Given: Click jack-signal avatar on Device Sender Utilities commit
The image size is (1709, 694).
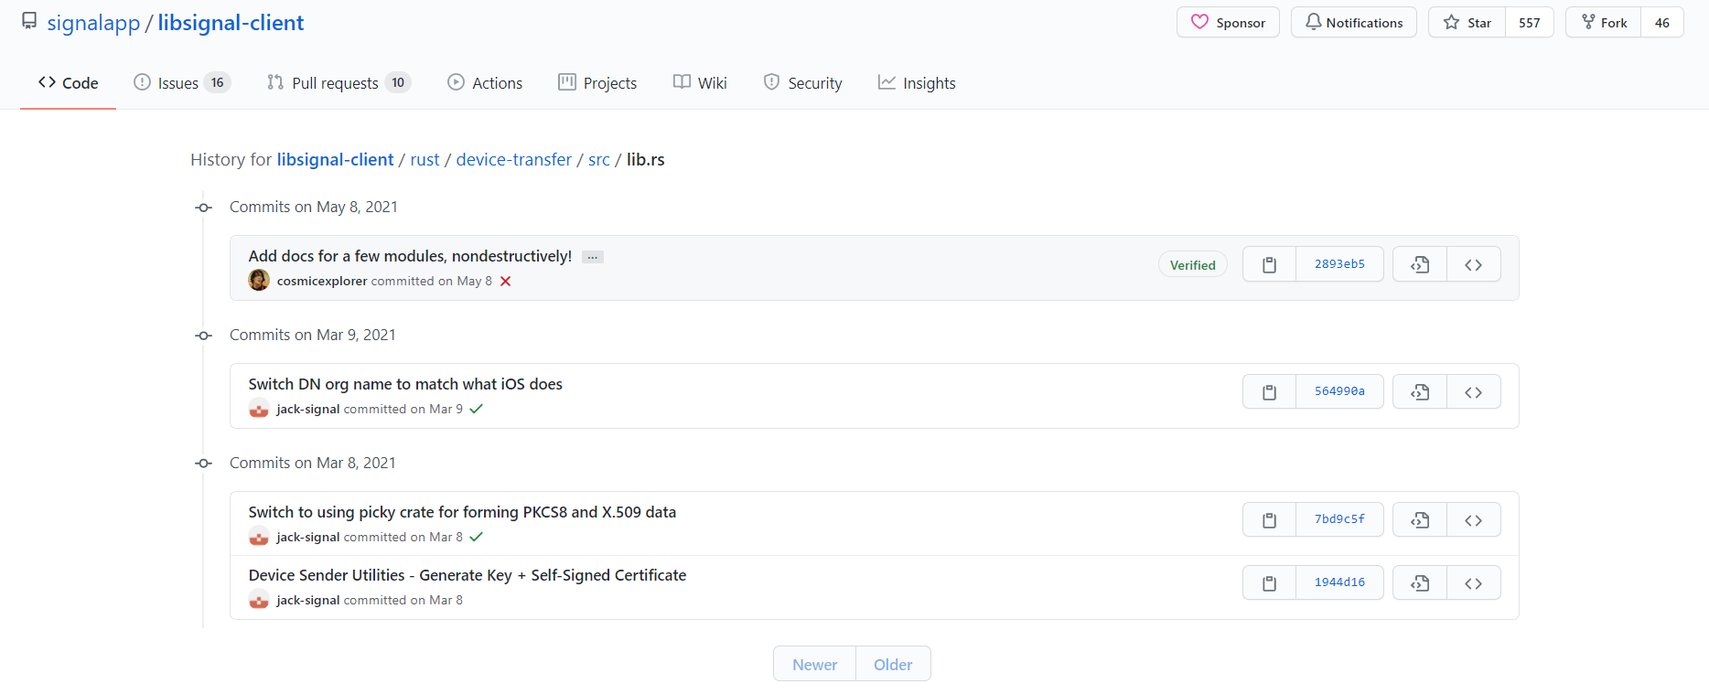Looking at the screenshot, I should tap(259, 600).
